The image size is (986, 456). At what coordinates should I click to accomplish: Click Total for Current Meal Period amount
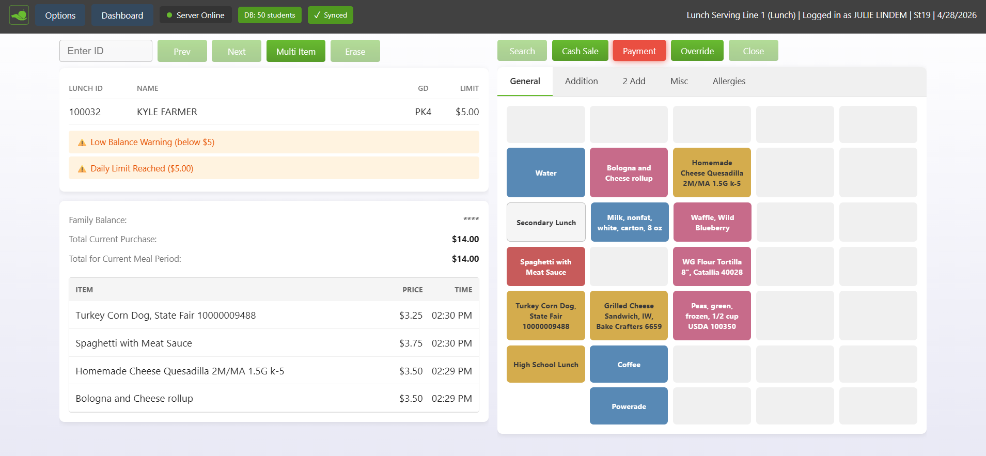pos(465,259)
